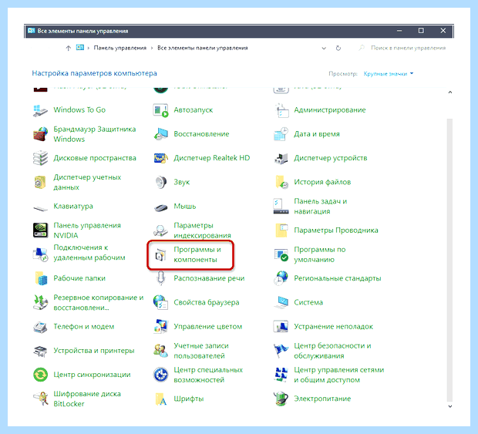This screenshot has width=478, height=434.
Task: Click the Региональные стандарты globe icon
Action: [281, 278]
